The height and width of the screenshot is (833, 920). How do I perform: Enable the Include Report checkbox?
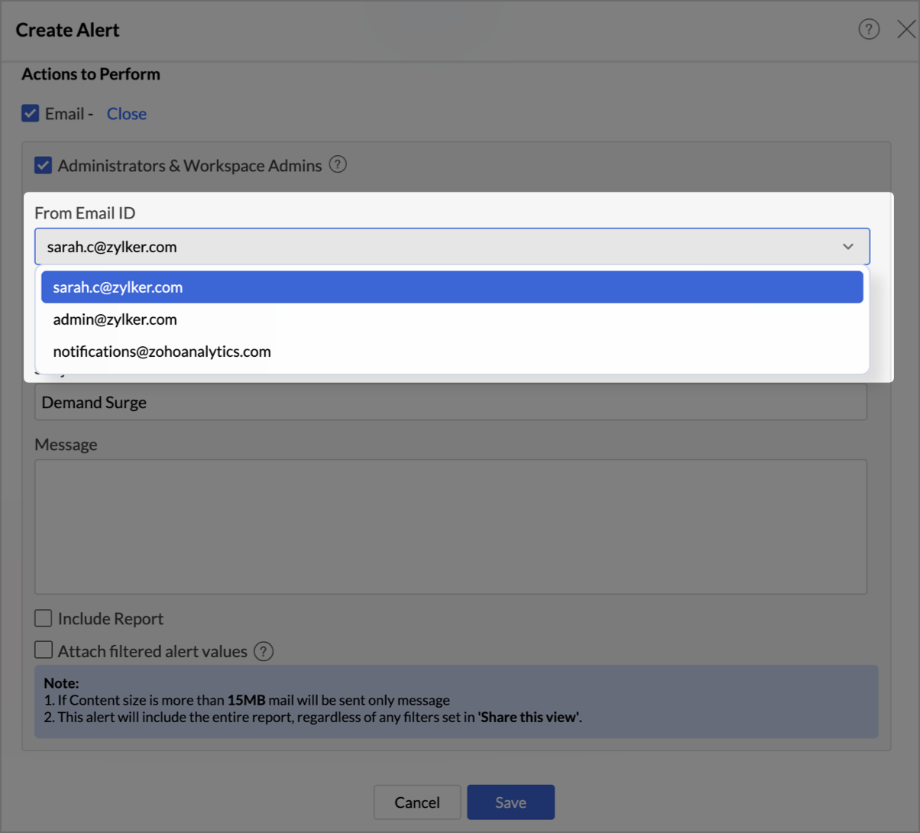[44, 618]
